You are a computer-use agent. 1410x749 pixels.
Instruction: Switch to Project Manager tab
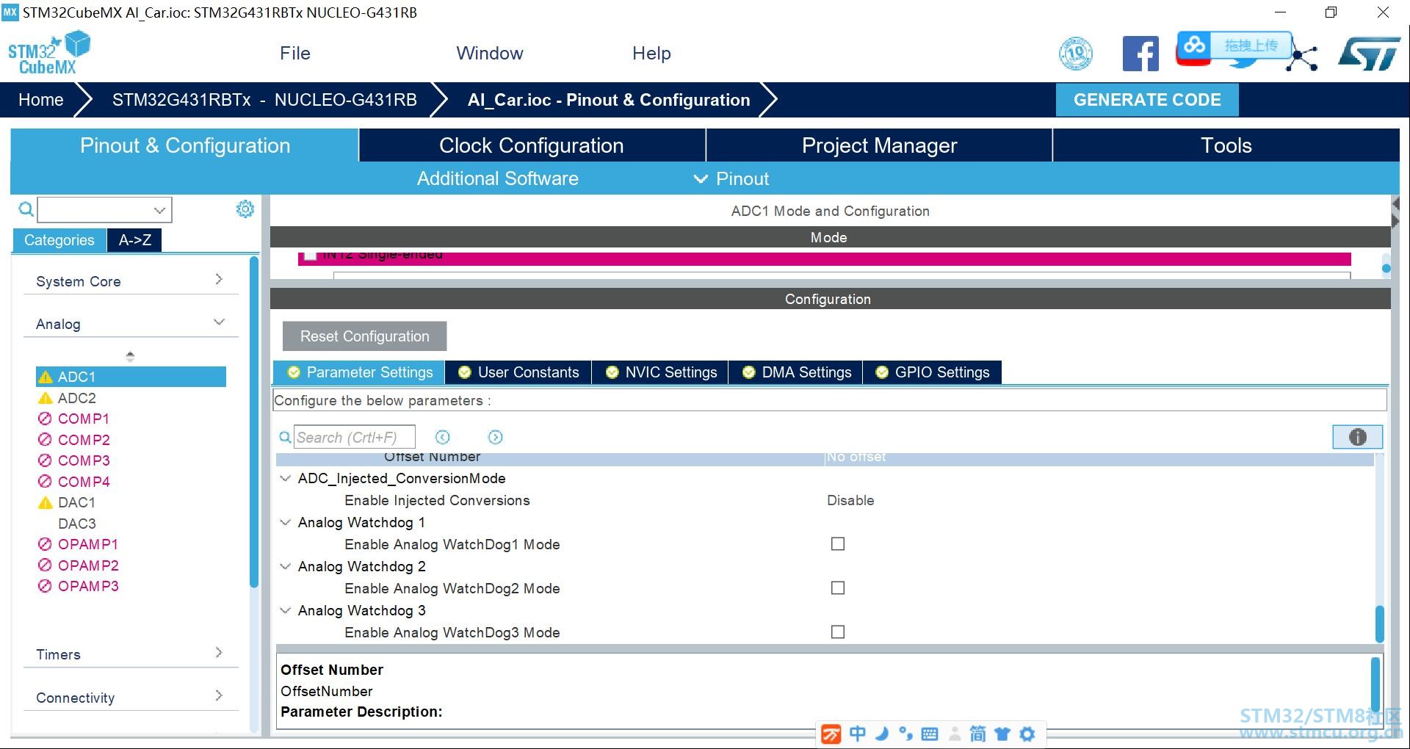point(879,145)
